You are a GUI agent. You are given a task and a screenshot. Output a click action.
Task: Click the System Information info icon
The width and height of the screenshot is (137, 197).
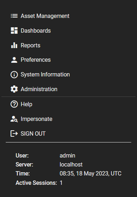(14, 75)
